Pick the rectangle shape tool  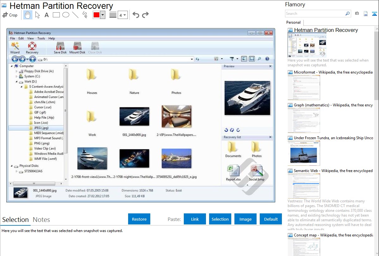(56, 15)
